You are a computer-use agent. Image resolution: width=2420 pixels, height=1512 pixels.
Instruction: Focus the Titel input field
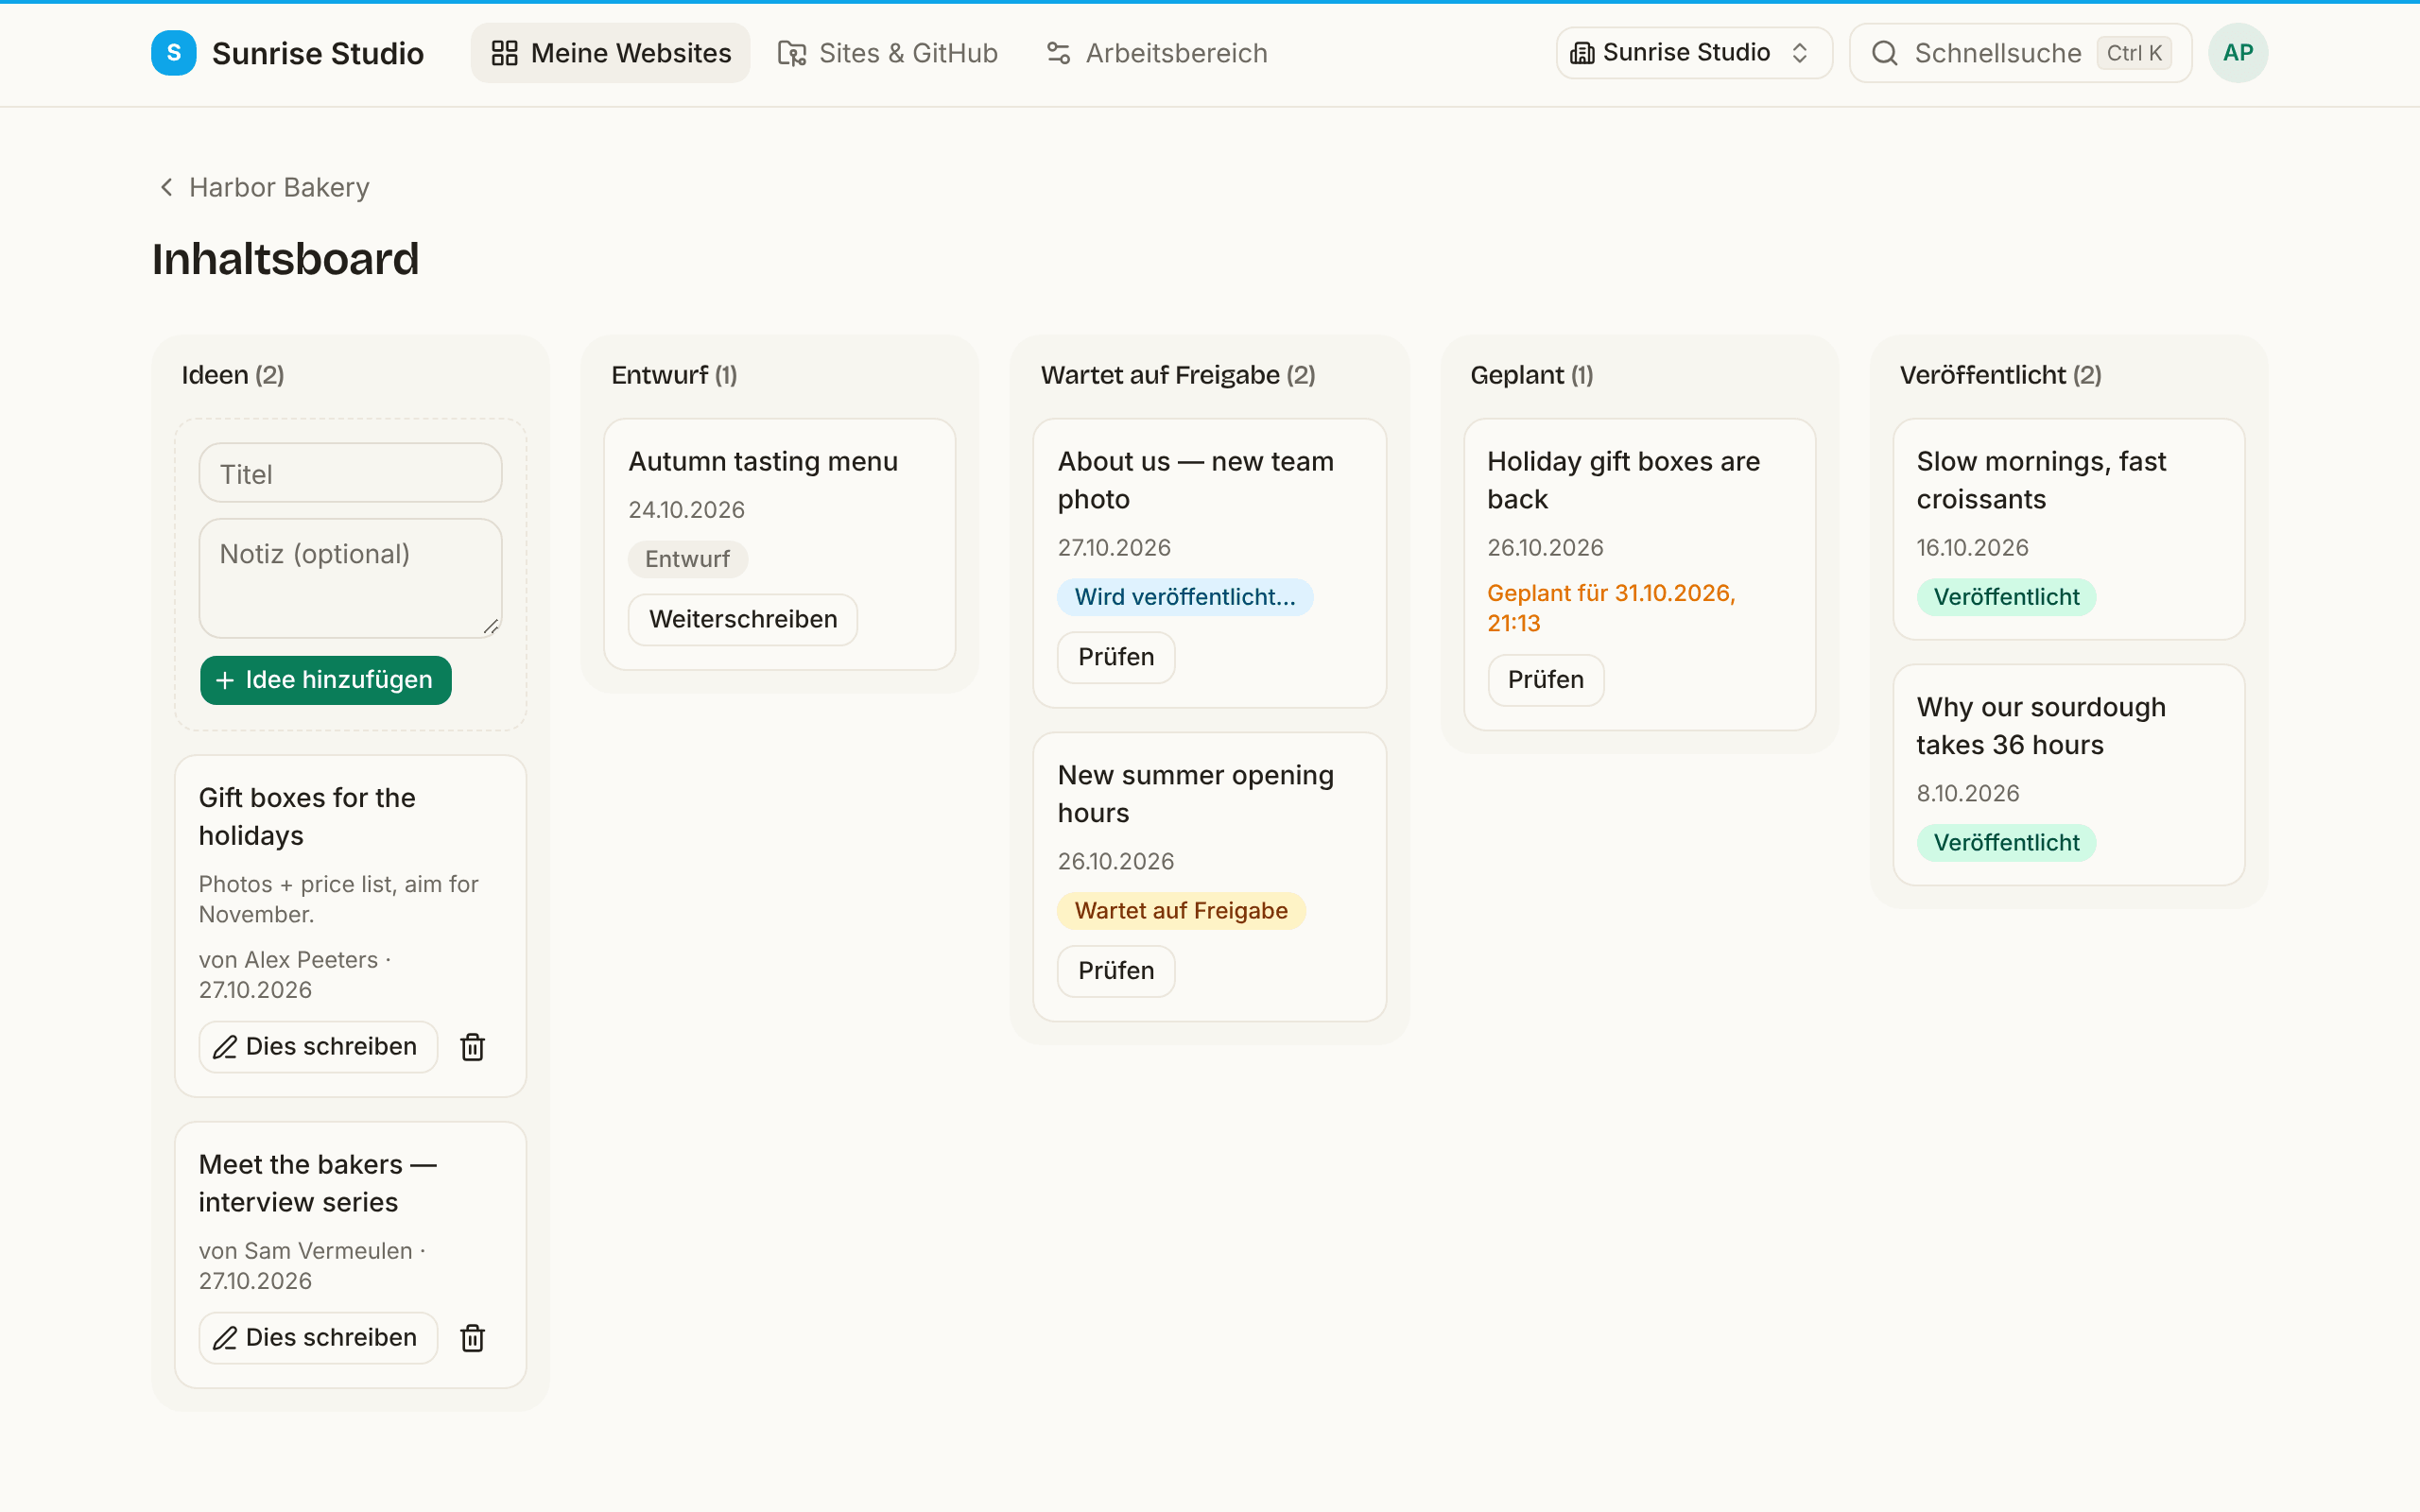[x=350, y=473]
